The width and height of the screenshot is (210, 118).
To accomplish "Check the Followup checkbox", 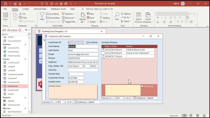I will 142,86.
